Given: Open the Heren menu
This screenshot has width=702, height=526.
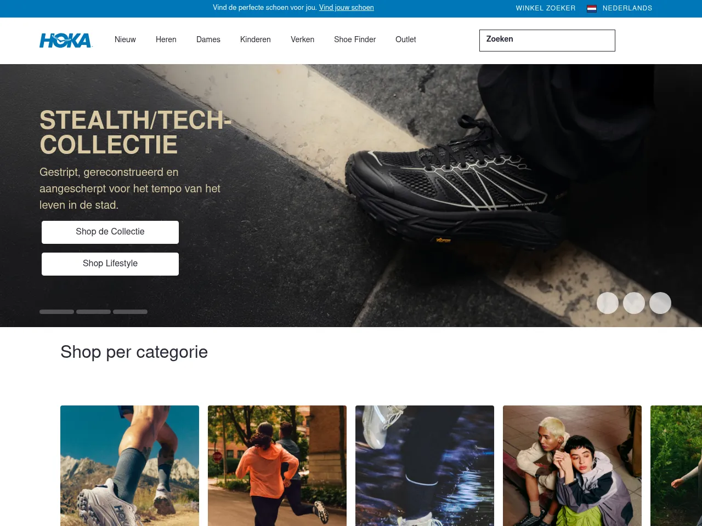Looking at the screenshot, I should (x=166, y=39).
